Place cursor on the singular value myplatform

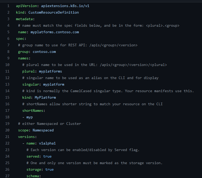pos(53,84)
